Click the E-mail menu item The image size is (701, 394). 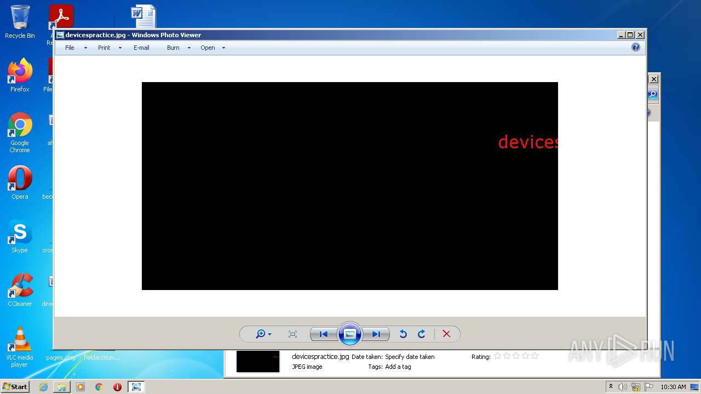click(141, 48)
